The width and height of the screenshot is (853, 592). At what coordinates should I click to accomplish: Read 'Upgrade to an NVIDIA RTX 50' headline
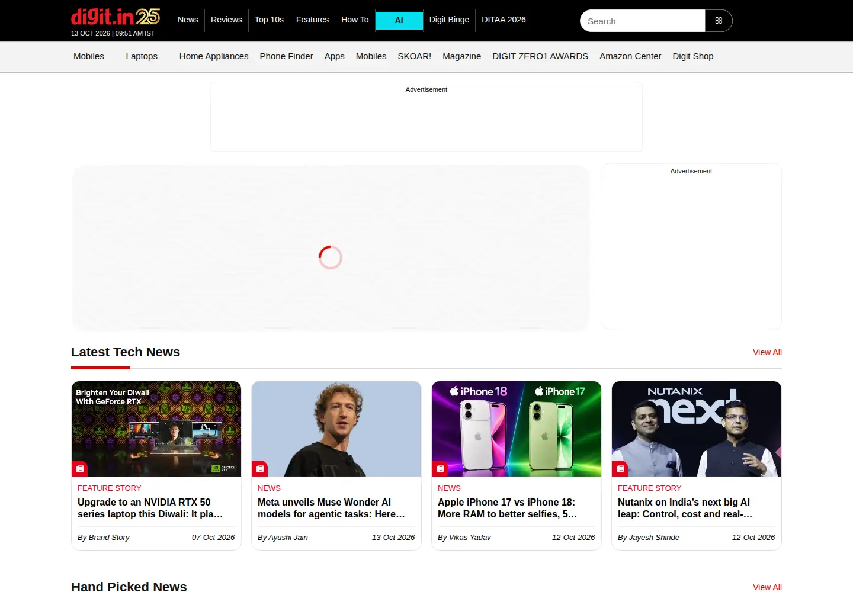(150, 508)
